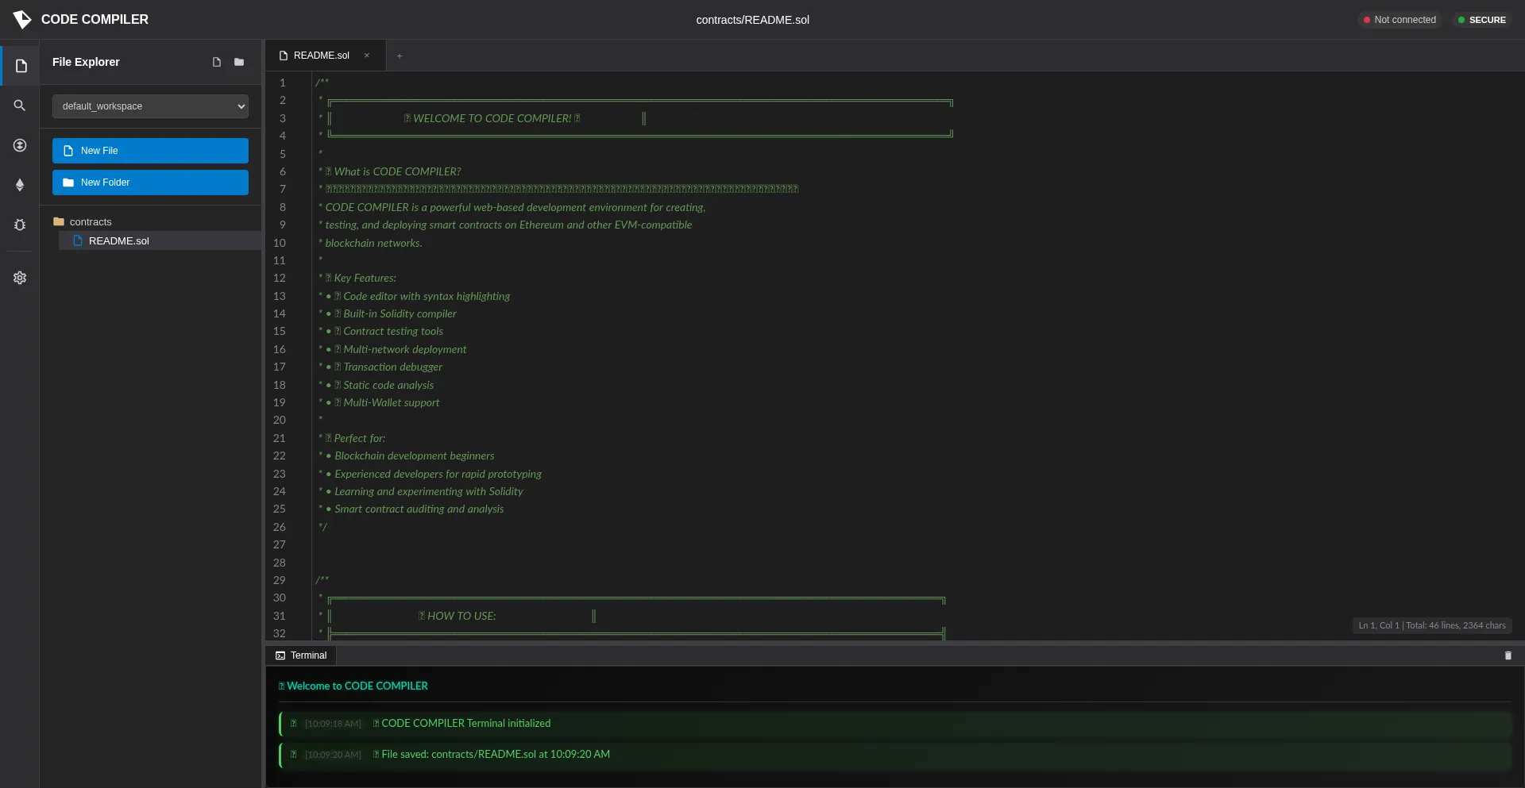Add a new editor tab with plus
Image resolution: width=1525 pixels, height=788 pixels.
400,56
